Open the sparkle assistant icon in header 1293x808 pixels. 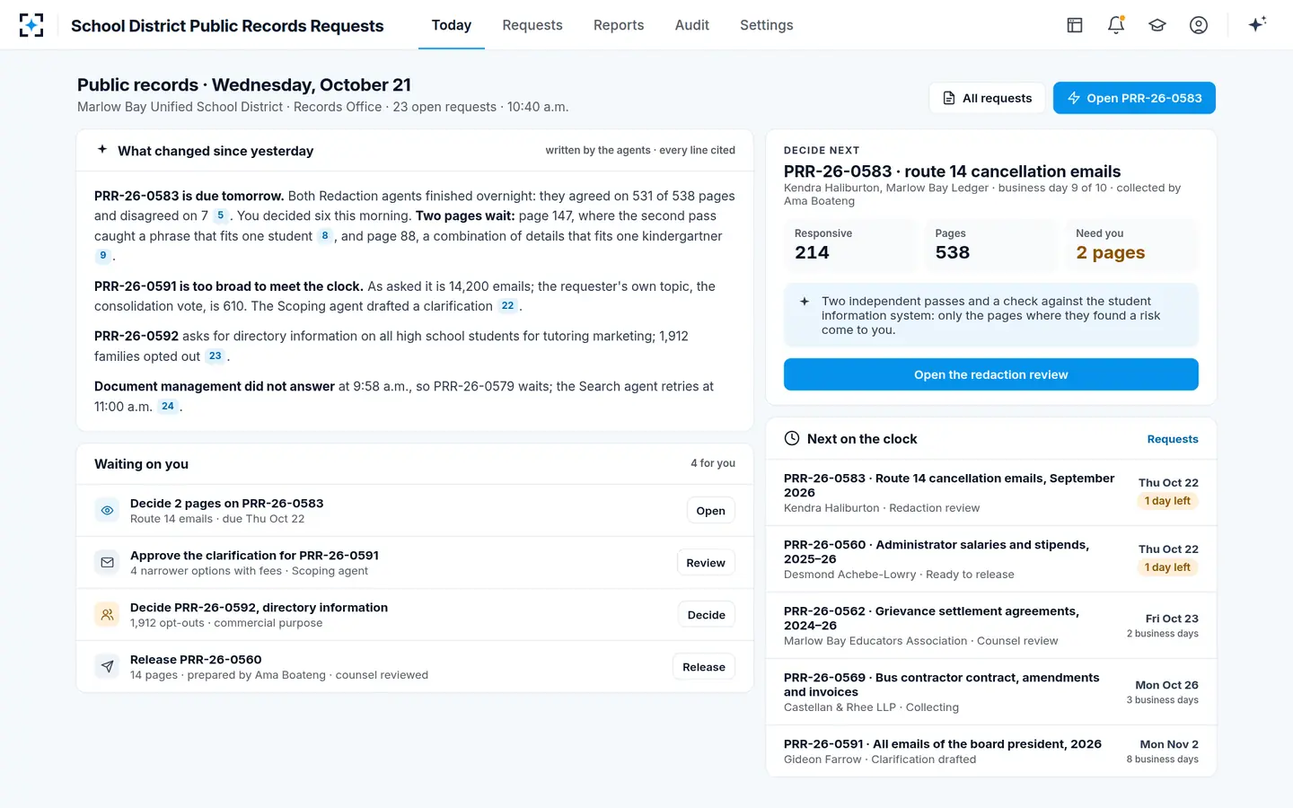click(x=1257, y=24)
